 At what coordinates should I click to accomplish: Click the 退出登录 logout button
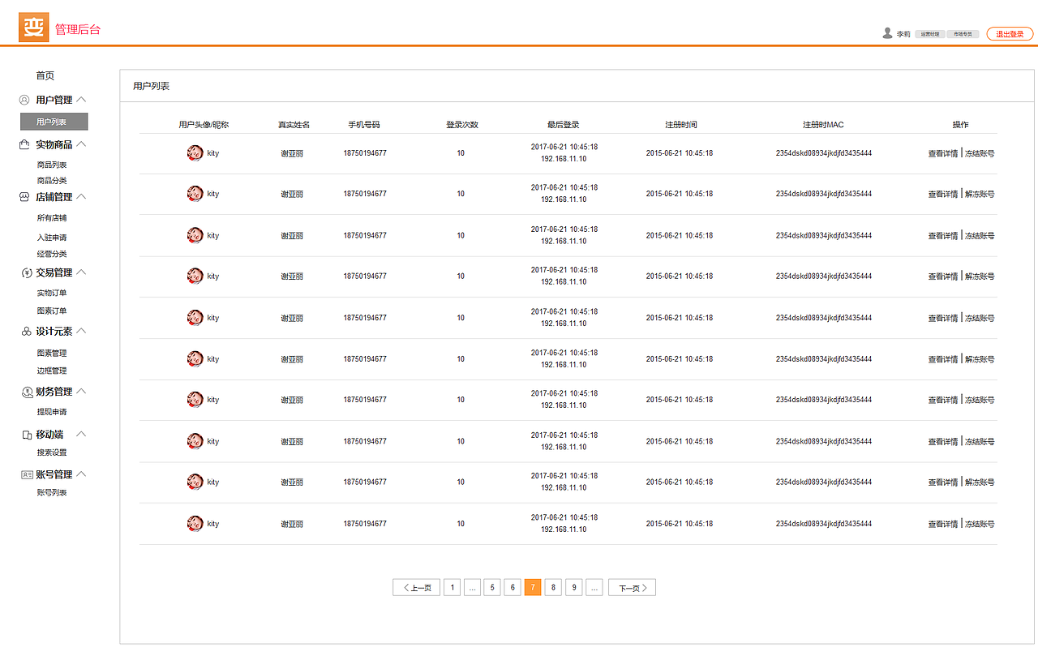point(1010,34)
